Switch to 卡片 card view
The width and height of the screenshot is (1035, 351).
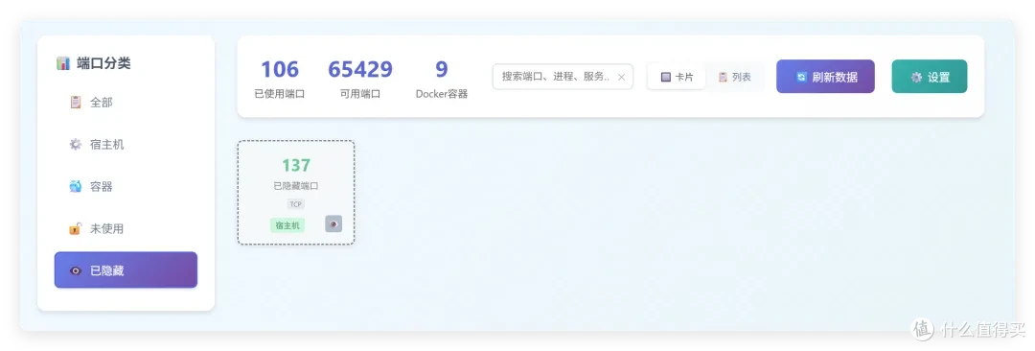(x=677, y=77)
